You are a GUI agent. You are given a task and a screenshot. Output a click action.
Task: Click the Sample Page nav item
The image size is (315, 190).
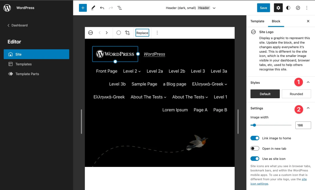pos(144,84)
